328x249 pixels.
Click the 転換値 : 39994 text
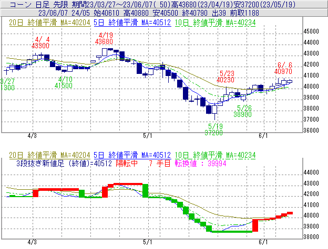coord(201,163)
